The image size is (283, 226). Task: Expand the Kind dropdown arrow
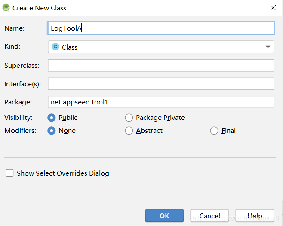tap(268, 47)
